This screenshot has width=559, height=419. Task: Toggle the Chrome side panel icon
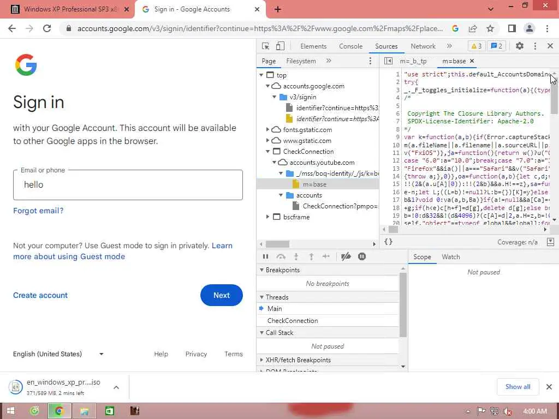click(512, 28)
